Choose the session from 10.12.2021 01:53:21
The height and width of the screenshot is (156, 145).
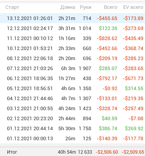click(x=72, y=48)
